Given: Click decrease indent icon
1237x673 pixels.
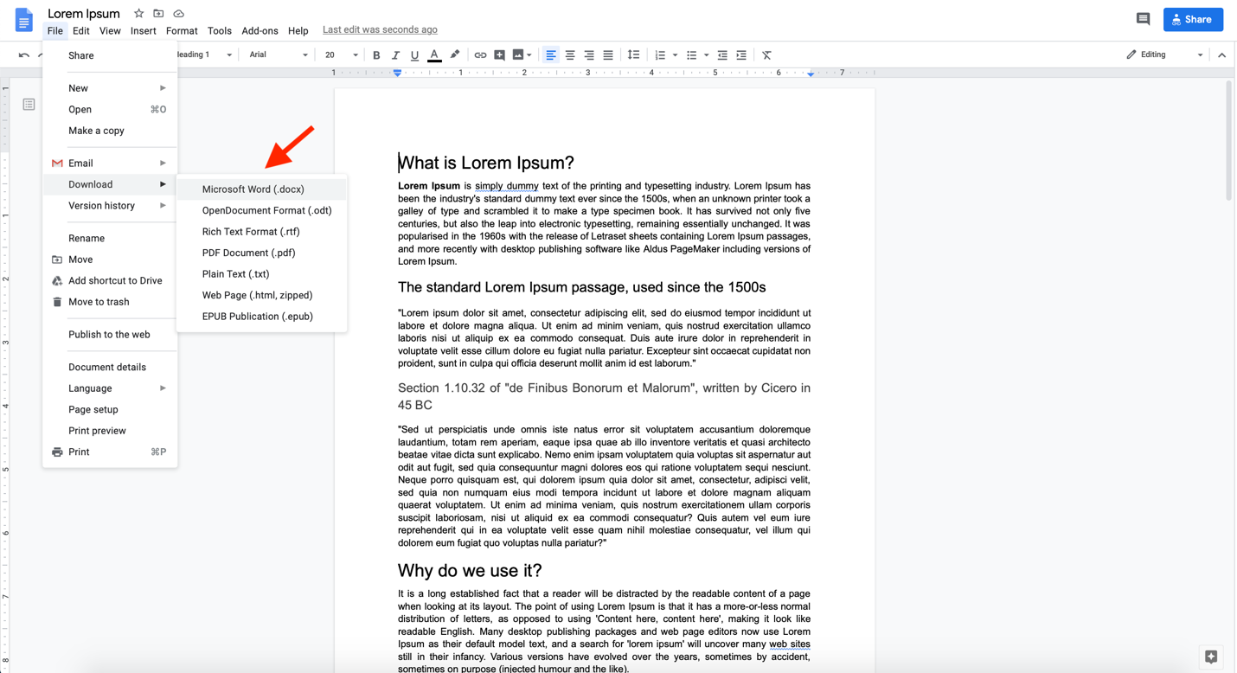Looking at the screenshot, I should click(722, 55).
